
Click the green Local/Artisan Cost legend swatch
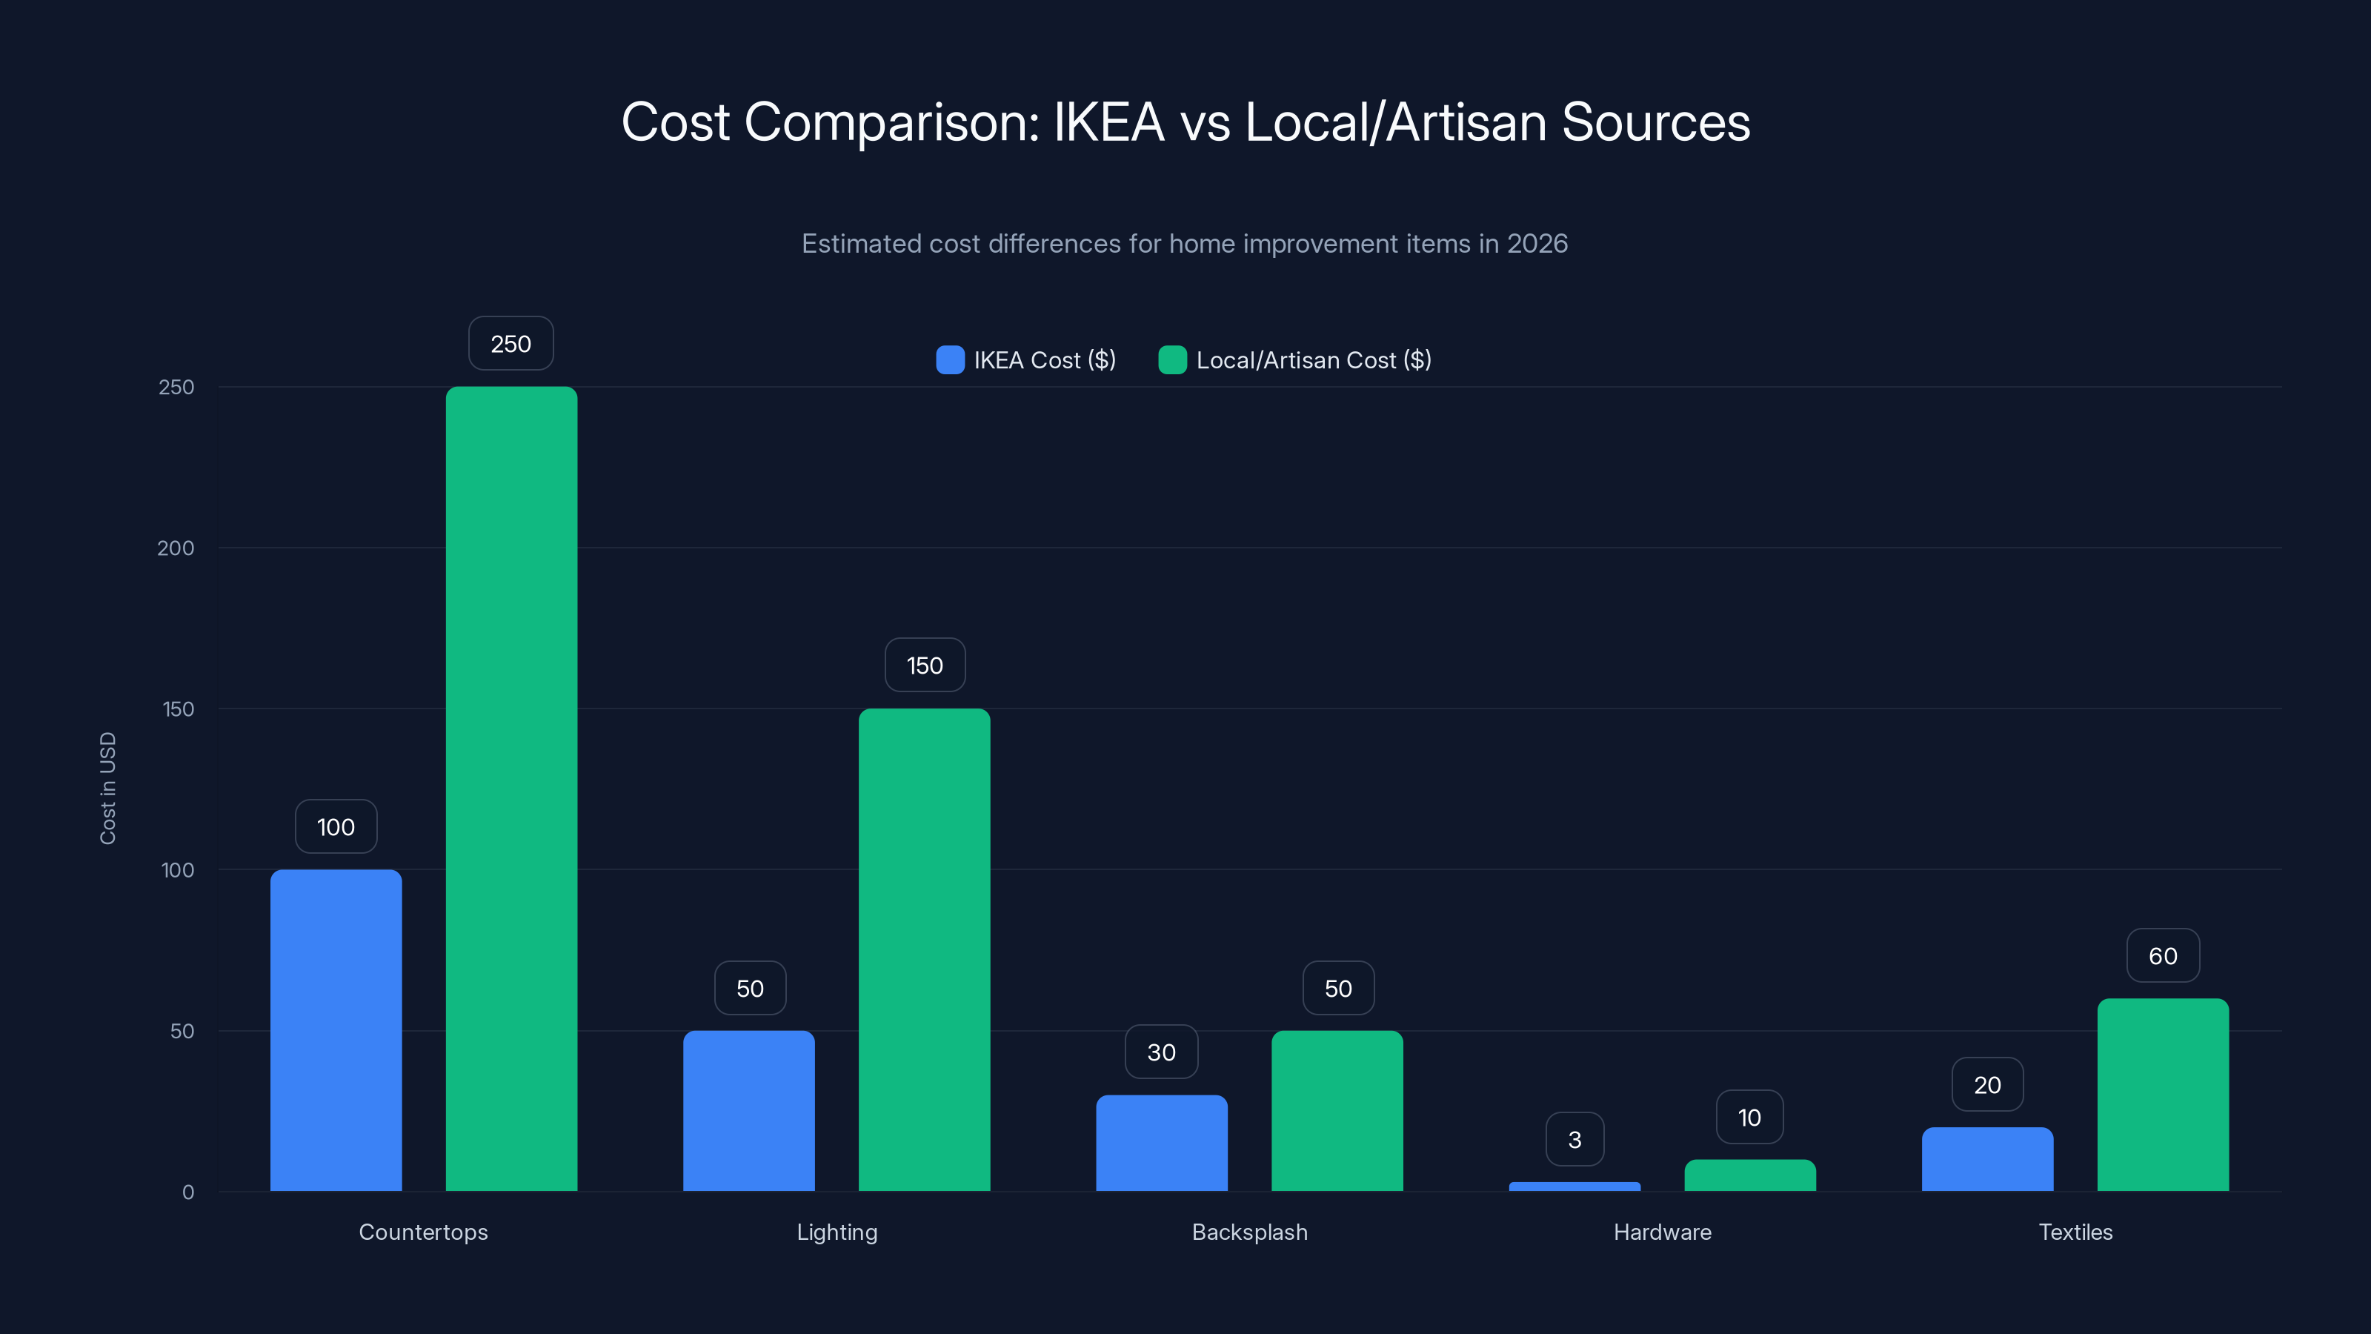1173,360
